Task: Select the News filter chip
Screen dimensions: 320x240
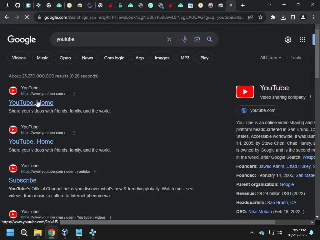Action: point(87,58)
